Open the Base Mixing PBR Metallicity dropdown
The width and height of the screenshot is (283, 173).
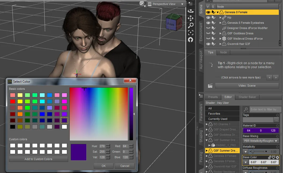point(261,141)
